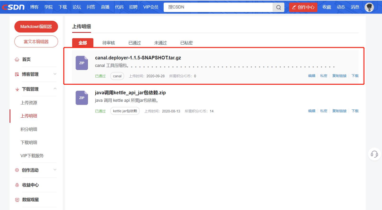Click 编辑 for canal.deployer file
The image size is (382, 210).
click(312, 76)
